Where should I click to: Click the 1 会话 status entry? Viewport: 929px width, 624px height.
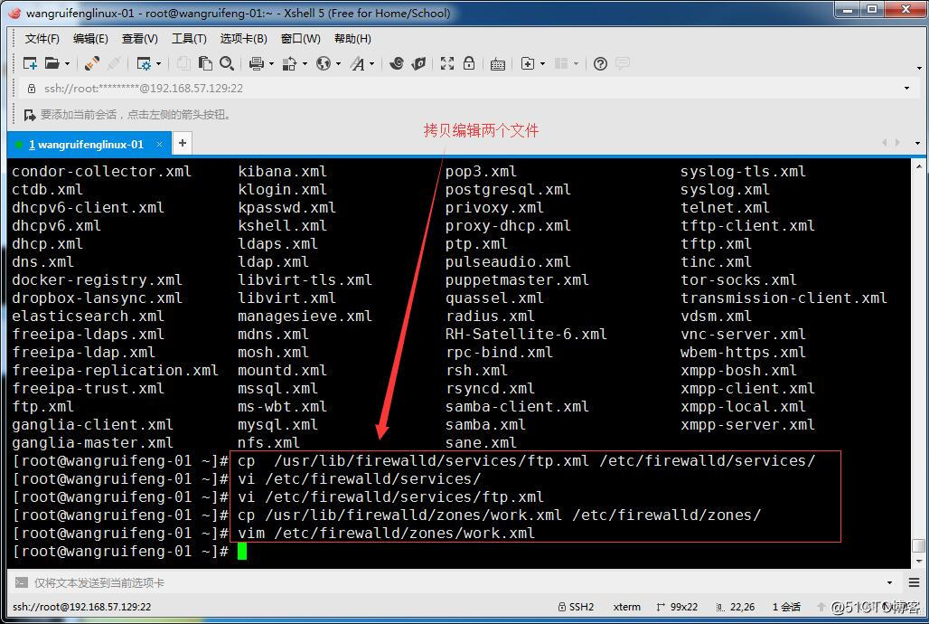[786, 607]
